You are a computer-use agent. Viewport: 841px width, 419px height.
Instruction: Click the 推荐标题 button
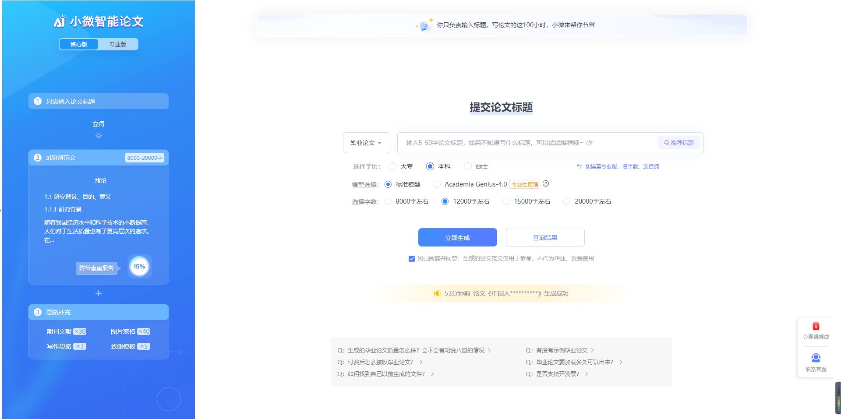pyautogui.click(x=679, y=143)
